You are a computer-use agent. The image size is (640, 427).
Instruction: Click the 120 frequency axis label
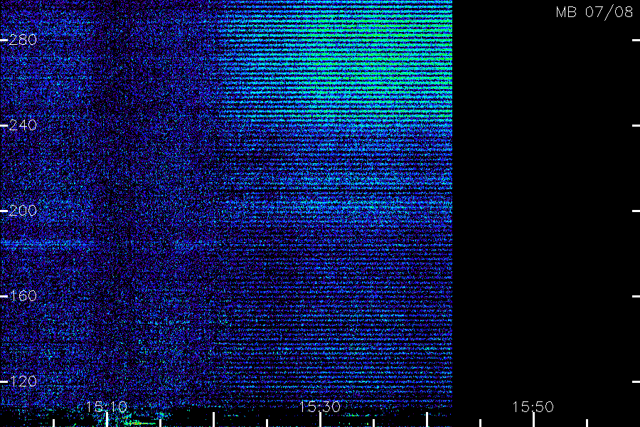point(23,381)
